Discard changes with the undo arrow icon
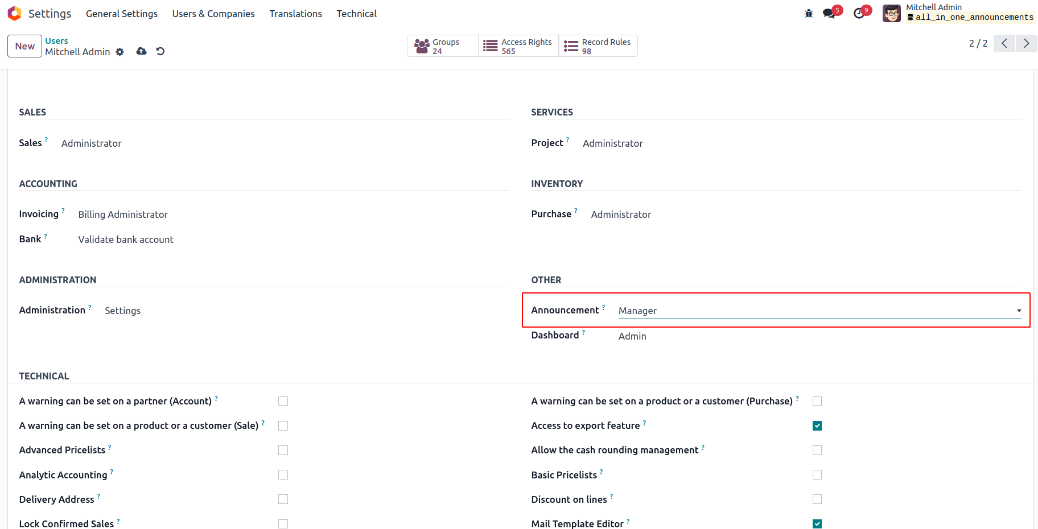The width and height of the screenshot is (1038, 529). tap(160, 51)
